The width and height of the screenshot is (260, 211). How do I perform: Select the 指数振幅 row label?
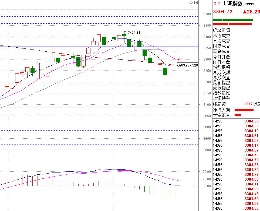tap(222, 67)
